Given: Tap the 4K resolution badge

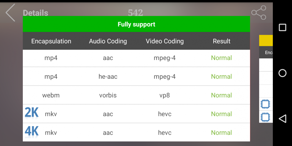Looking at the screenshot, I should (31, 132).
